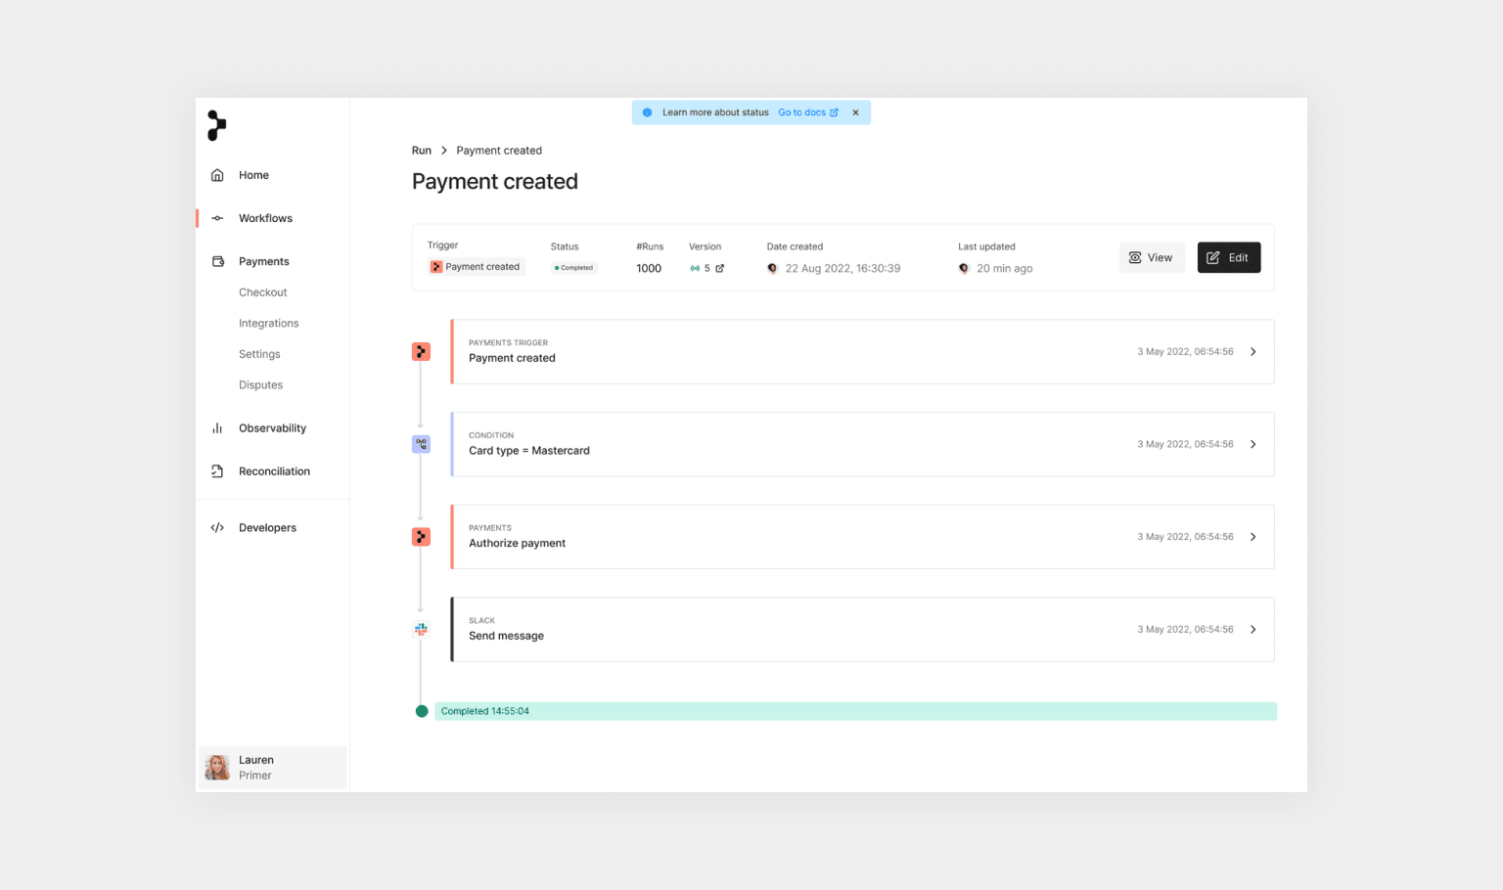Click the green completed dot on timeline
1503x890 pixels.
[422, 711]
